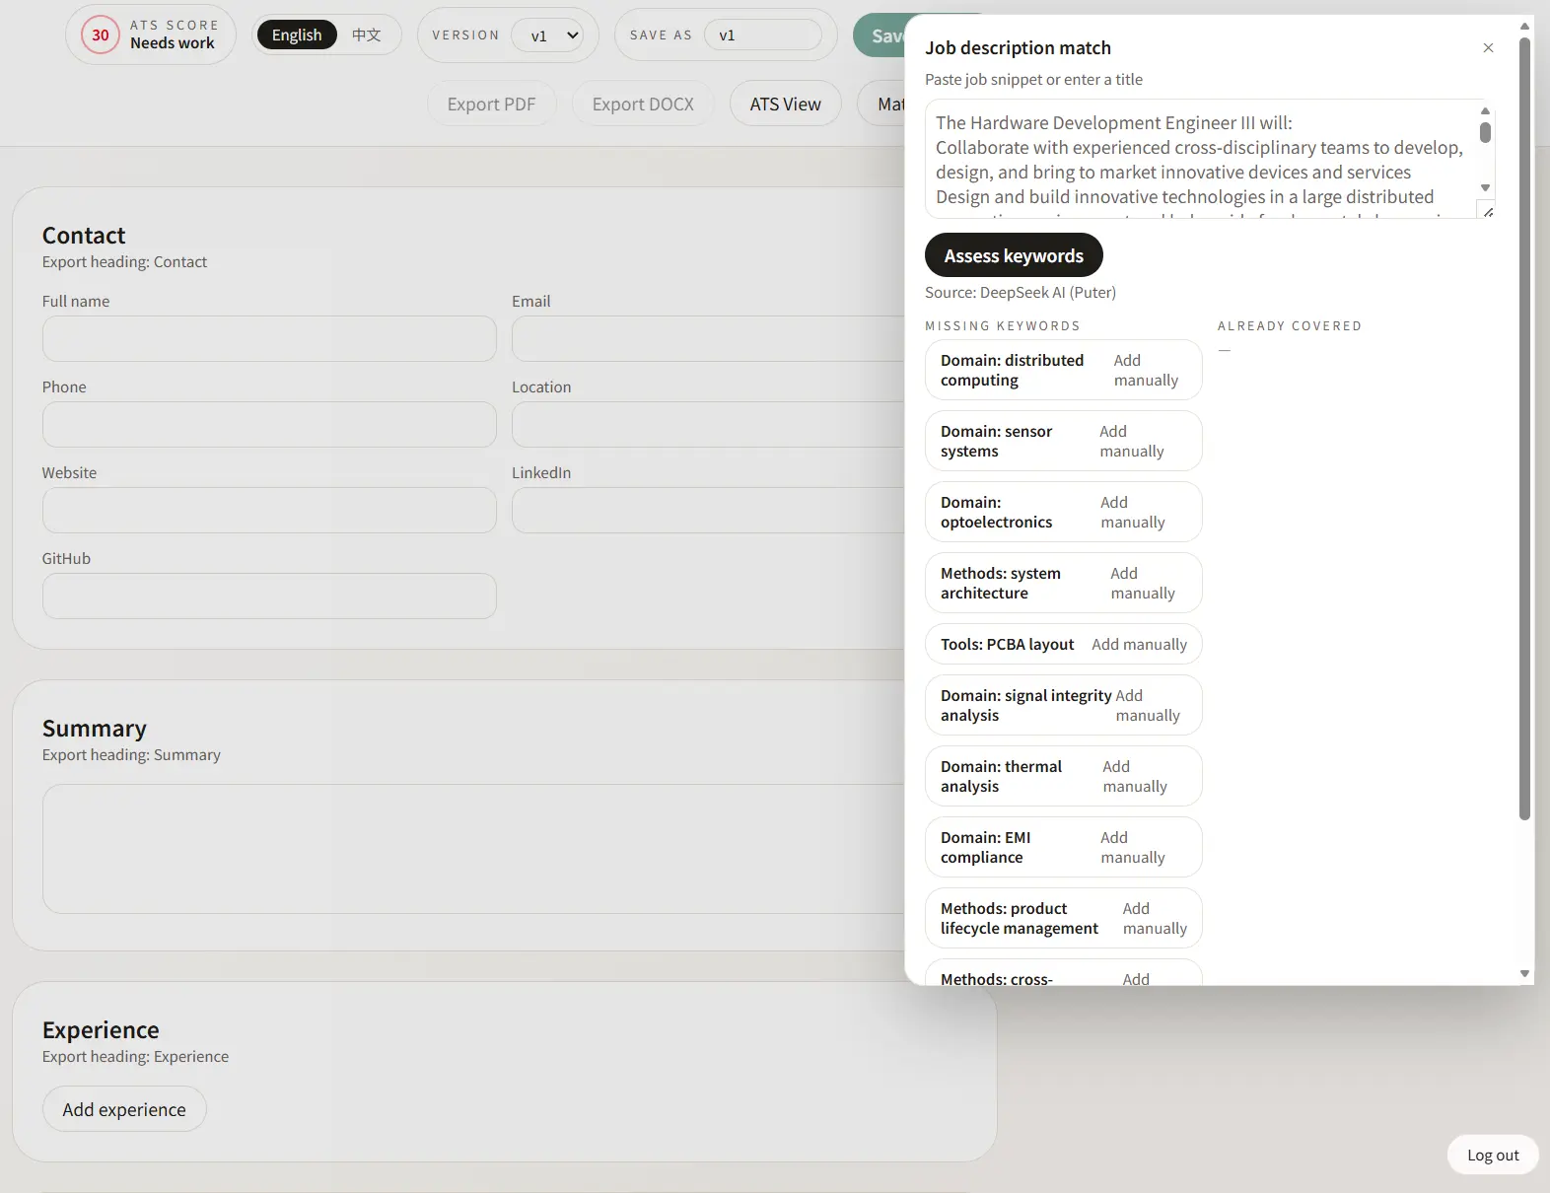Click the LinkedIn input field
This screenshot has width=1550, height=1193.
tap(708, 510)
